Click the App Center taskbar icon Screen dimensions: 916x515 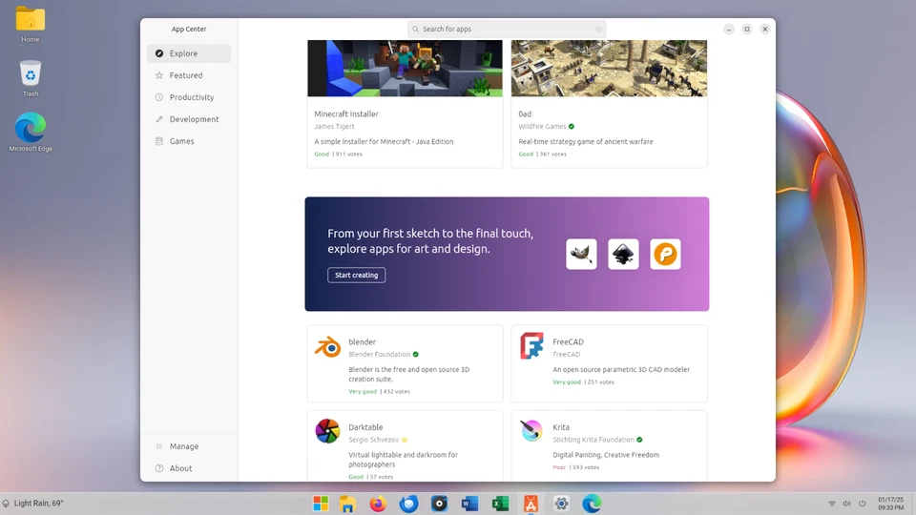click(x=531, y=504)
